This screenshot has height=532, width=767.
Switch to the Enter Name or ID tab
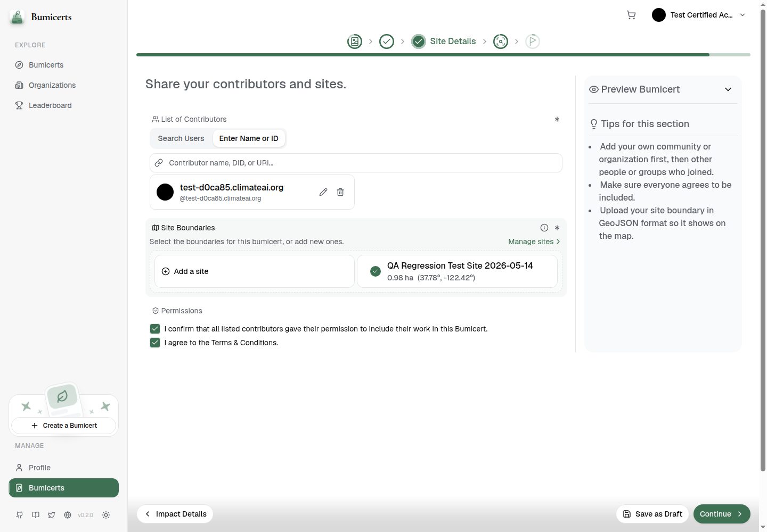pos(249,138)
